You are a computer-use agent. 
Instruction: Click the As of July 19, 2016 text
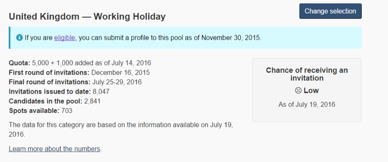click(x=307, y=104)
